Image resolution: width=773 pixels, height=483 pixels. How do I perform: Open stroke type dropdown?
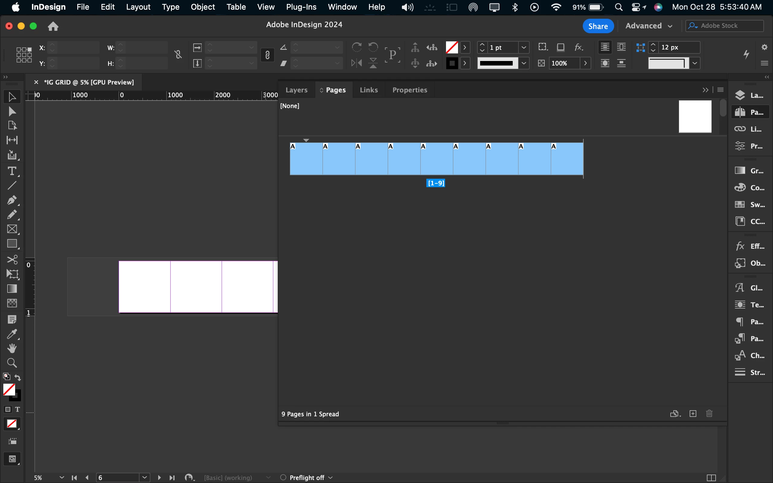coord(524,63)
